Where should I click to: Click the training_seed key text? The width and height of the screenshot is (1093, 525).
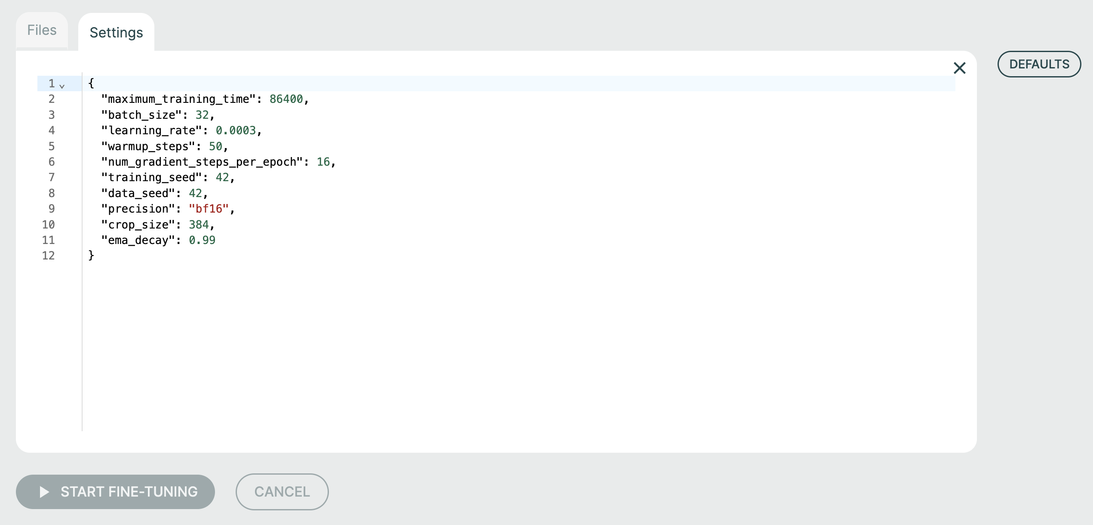click(151, 177)
